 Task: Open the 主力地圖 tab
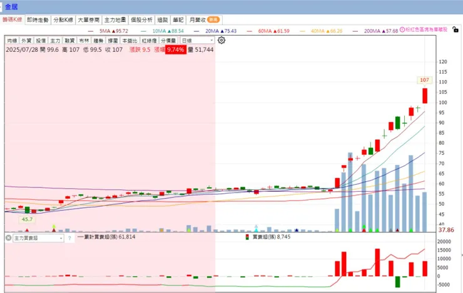click(115, 20)
